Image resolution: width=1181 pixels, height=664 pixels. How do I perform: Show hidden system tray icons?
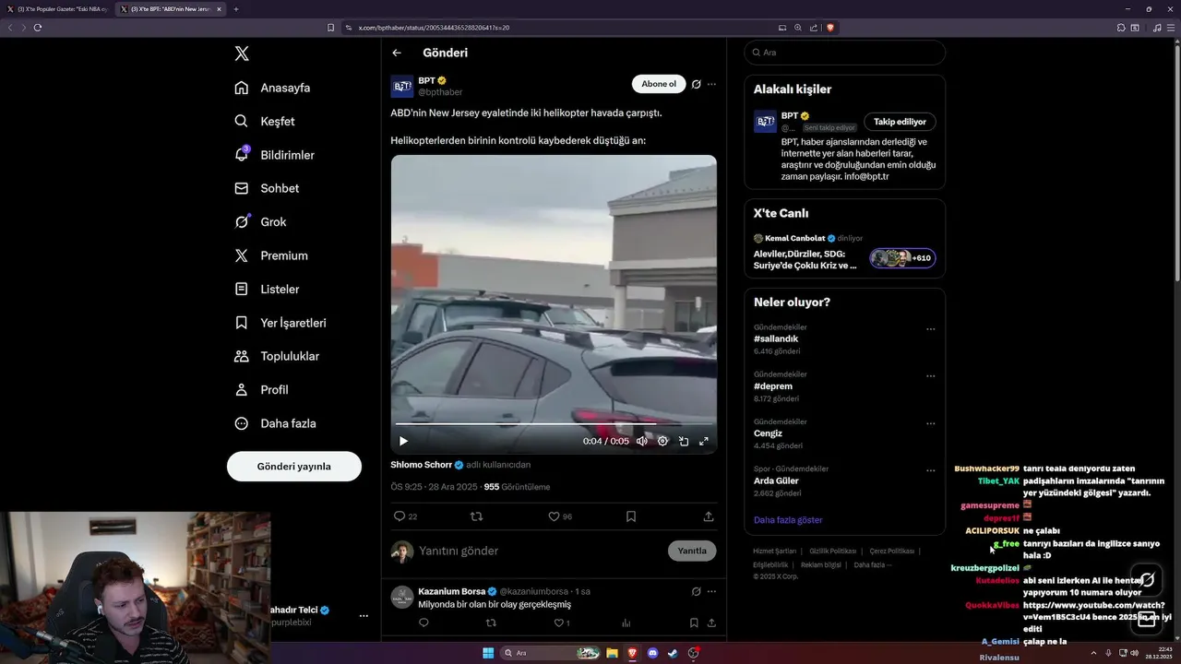tap(1093, 653)
